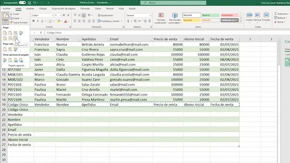Toggle the Autoguardado switch

click(22, 3)
